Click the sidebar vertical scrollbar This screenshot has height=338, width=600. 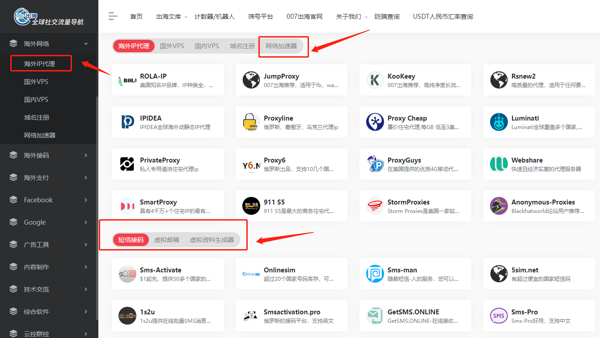97,208
